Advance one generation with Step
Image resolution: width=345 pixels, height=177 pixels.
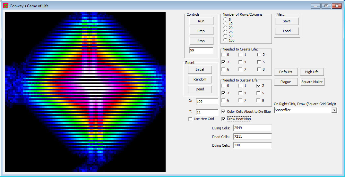(x=201, y=31)
